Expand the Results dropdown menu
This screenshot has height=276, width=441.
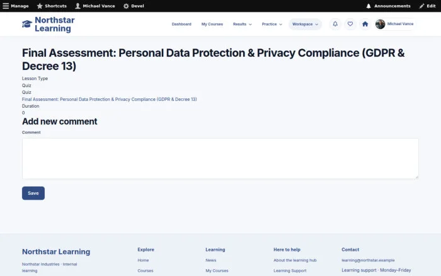[242, 24]
